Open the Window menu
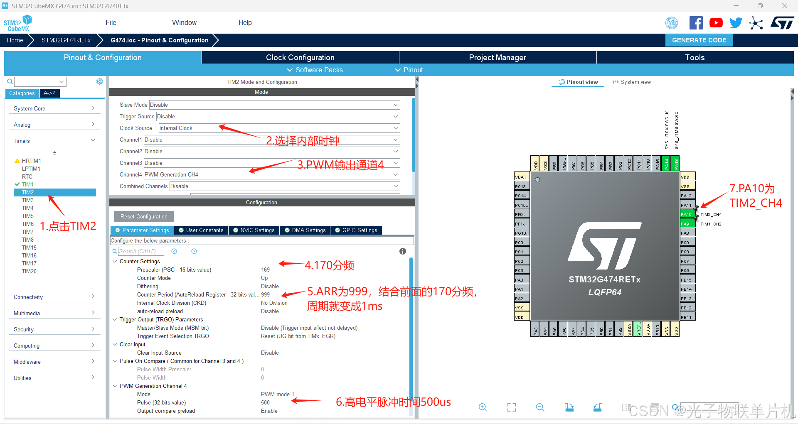The width and height of the screenshot is (798, 424). click(184, 22)
